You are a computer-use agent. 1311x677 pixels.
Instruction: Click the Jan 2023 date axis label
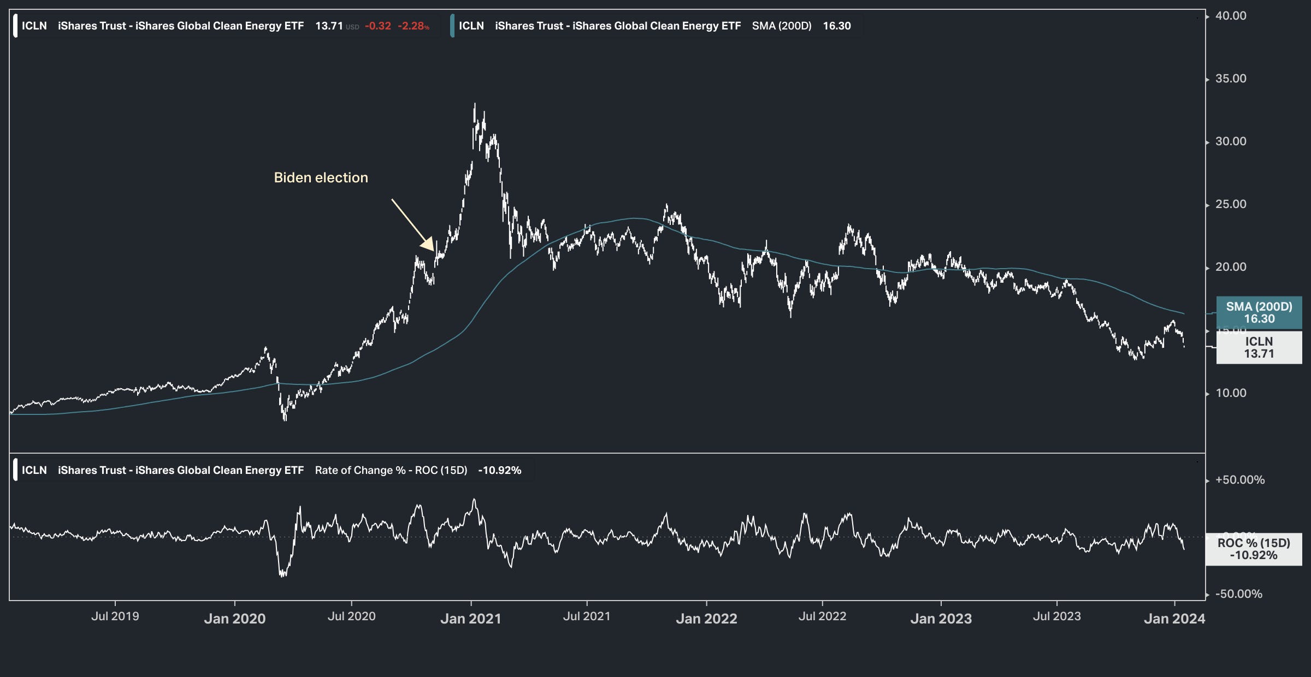tap(941, 619)
